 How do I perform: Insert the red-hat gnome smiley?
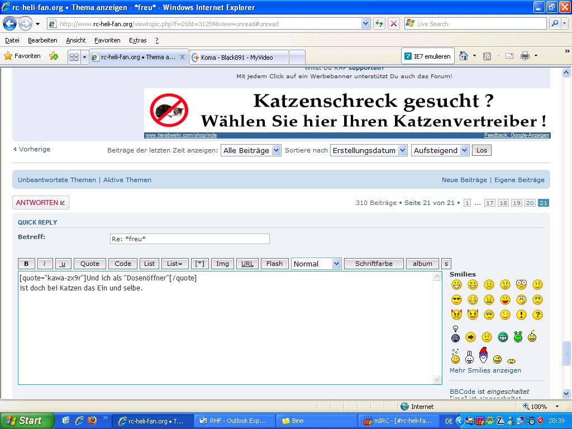tap(483, 355)
